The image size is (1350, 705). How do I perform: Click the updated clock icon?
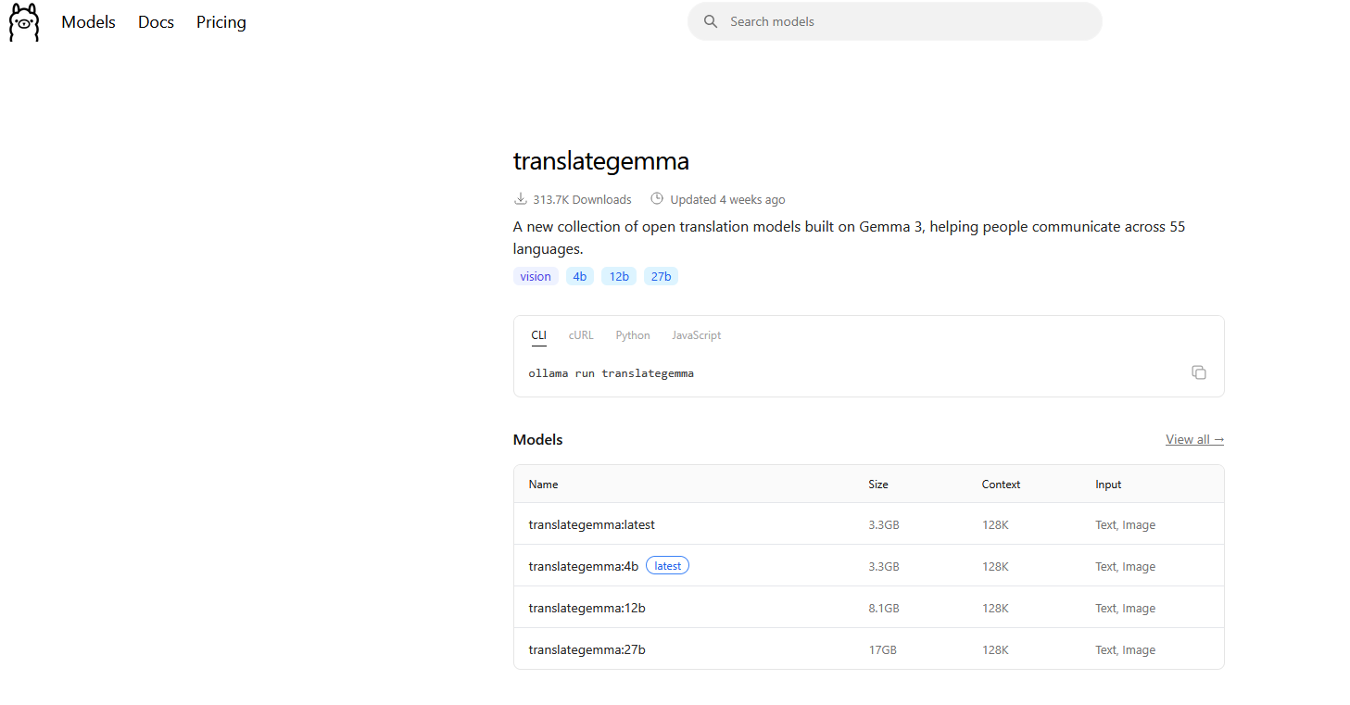click(x=657, y=199)
